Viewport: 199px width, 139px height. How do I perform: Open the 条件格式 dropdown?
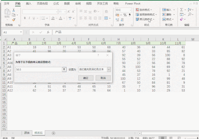[x=146, y=10]
